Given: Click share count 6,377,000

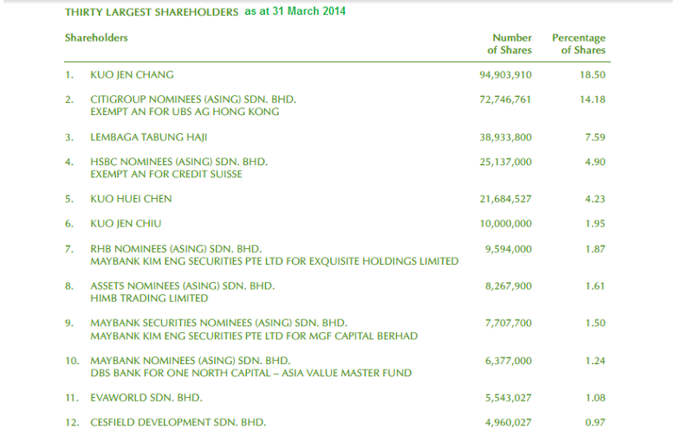Looking at the screenshot, I should coord(509,361).
